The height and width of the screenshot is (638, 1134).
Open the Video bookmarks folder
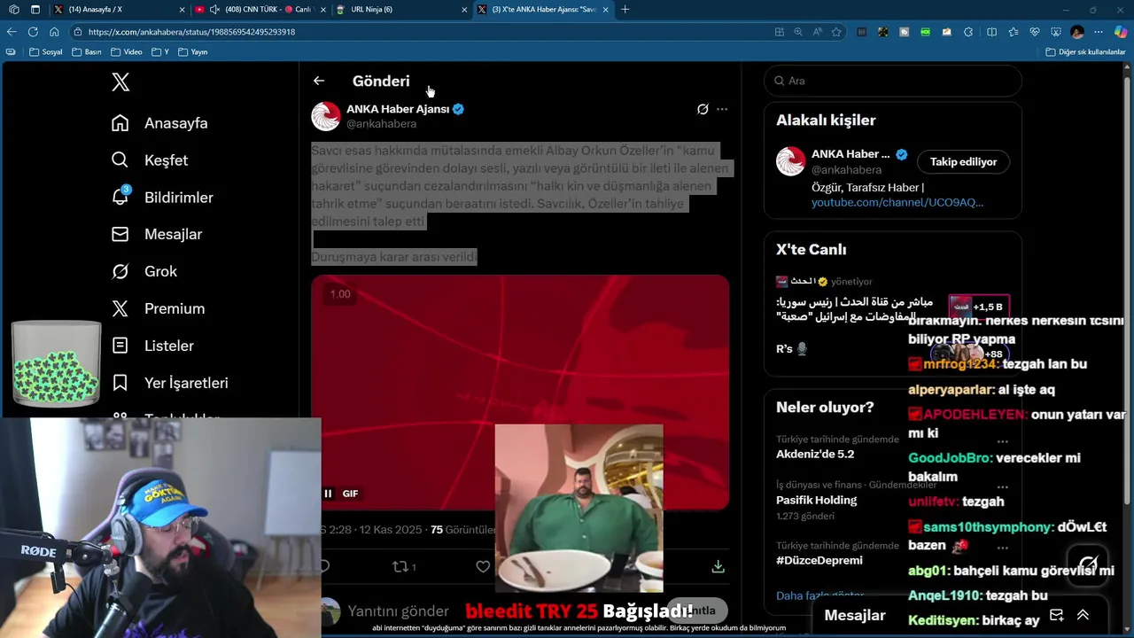[x=127, y=52]
